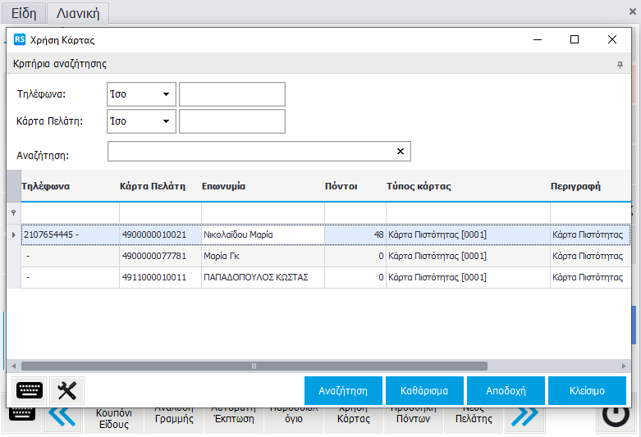Click the left double-arrow navigation button

point(62,417)
